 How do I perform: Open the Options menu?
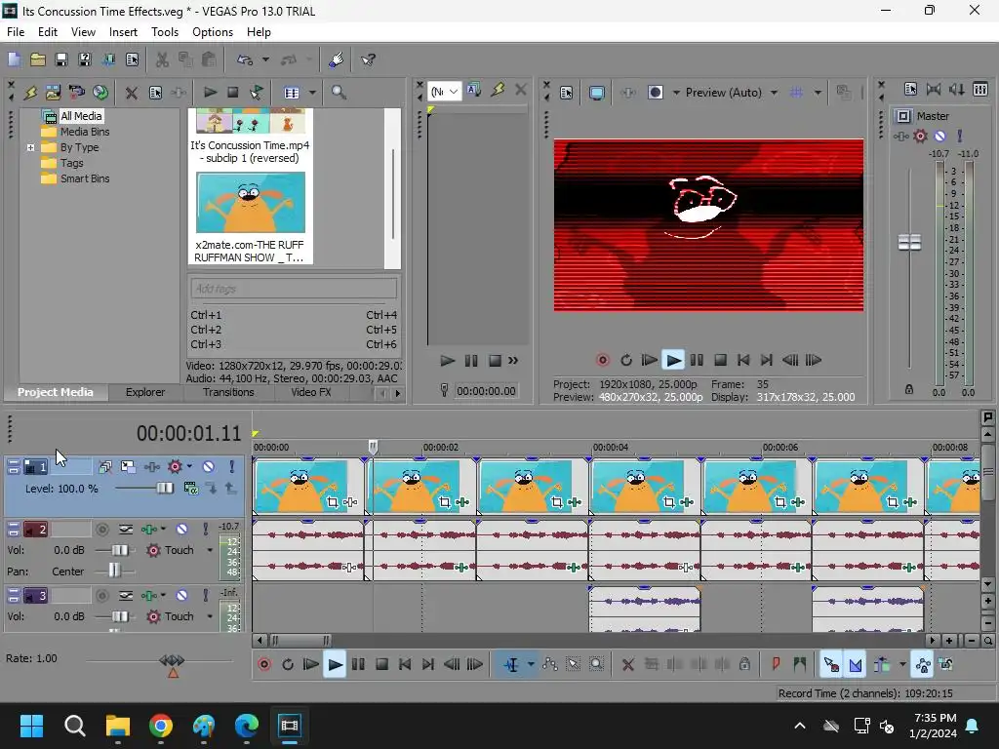[212, 32]
